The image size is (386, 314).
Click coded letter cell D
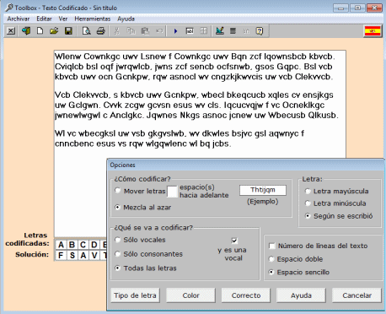click(x=94, y=245)
